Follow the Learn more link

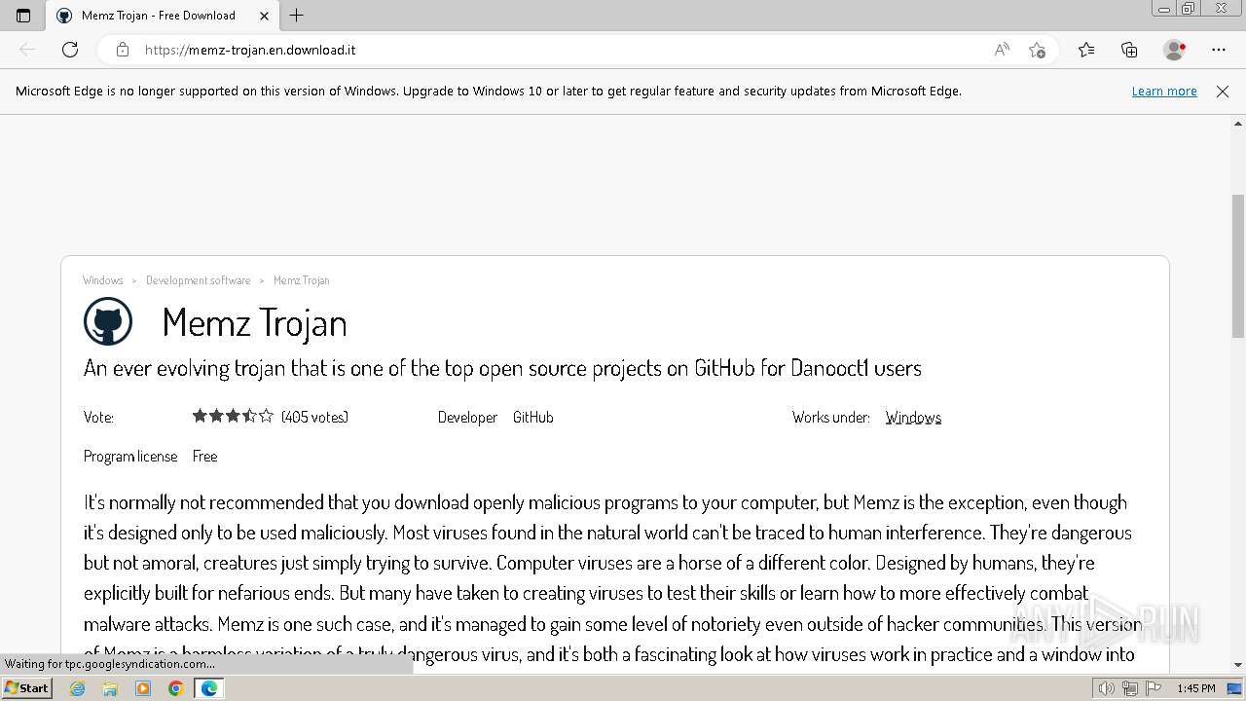1164,91
